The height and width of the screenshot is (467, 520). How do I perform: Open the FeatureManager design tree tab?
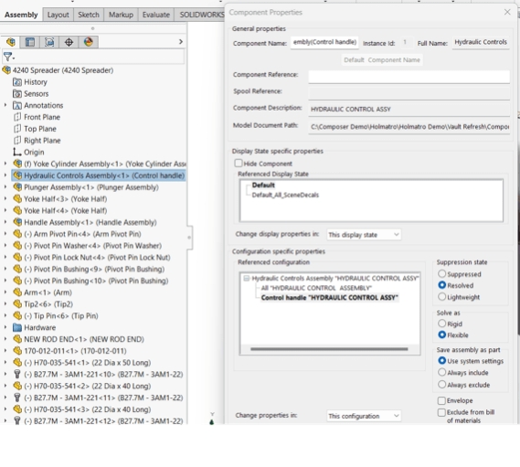coord(11,42)
